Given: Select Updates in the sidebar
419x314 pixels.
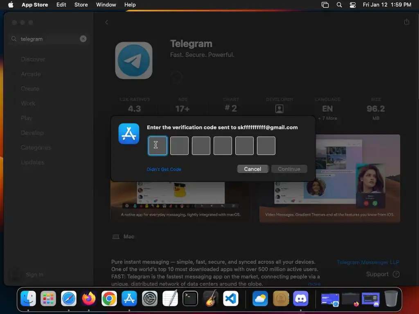Looking at the screenshot, I should click(x=33, y=162).
